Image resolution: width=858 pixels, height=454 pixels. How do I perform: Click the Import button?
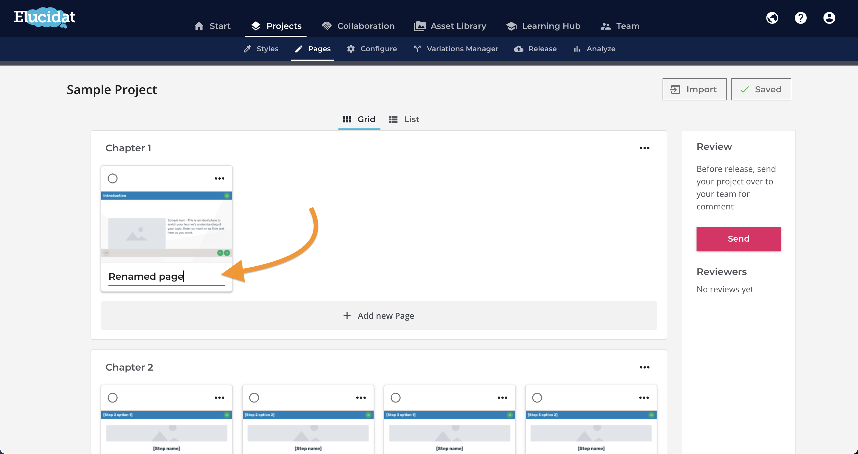pyautogui.click(x=694, y=89)
